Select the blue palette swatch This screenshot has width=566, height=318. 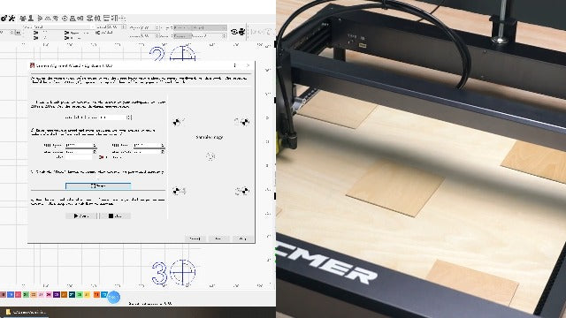pos(11,294)
